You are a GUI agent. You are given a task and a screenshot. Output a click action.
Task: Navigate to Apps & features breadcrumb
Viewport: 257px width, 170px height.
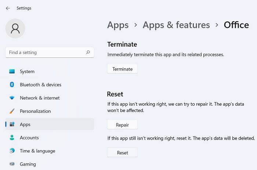176,25
